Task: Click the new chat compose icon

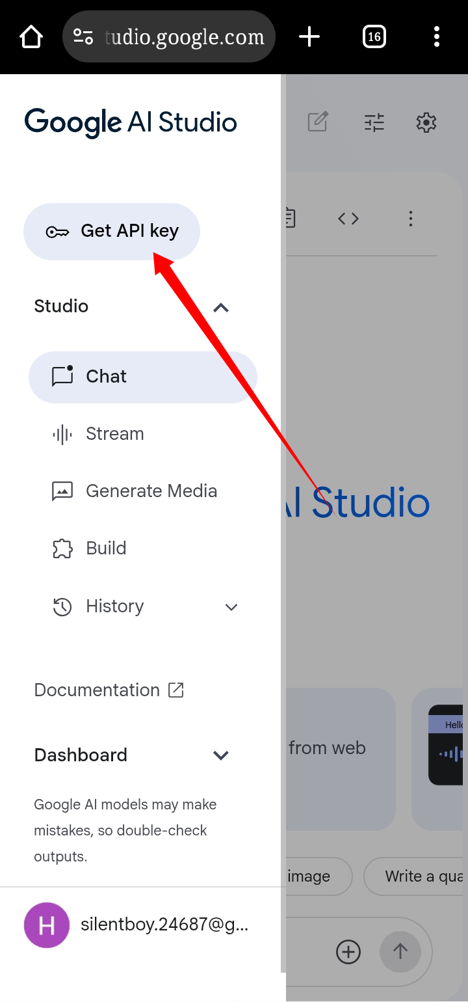Action: (x=318, y=122)
